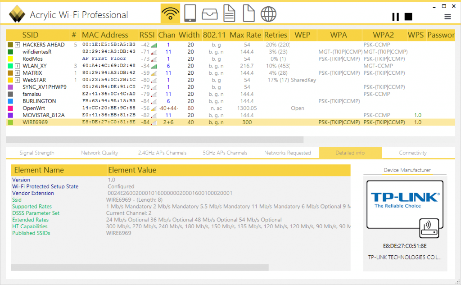Select the MOVISTAR_812A network row

coord(230,115)
